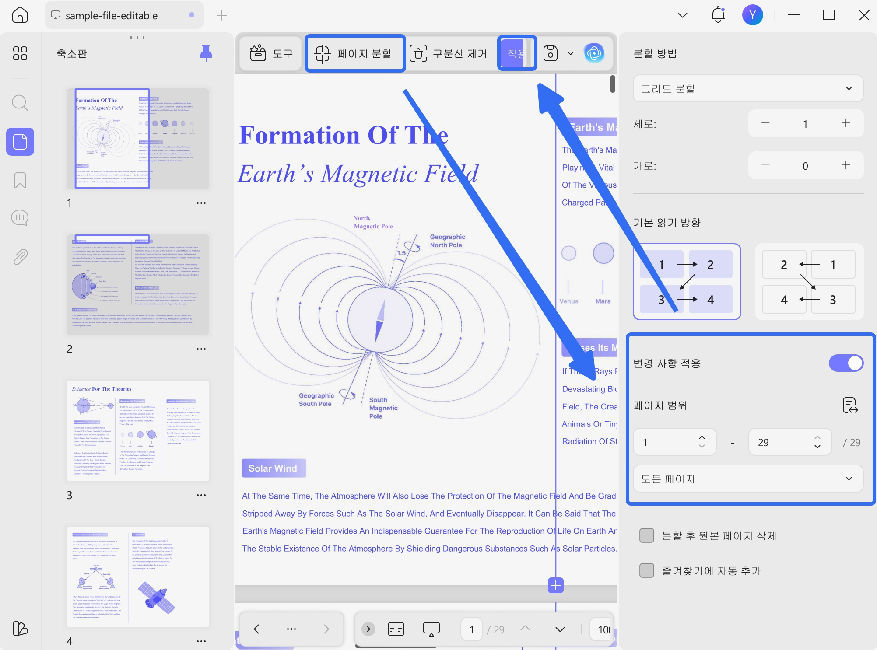Go to next page with down chevron
Screen dimensions: 877x650
pyautogui.click(x=560, y=629)
